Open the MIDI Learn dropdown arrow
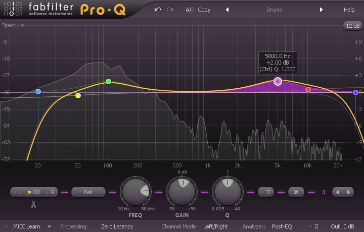This screenshot has height=232, width=364. click(49, 226)
